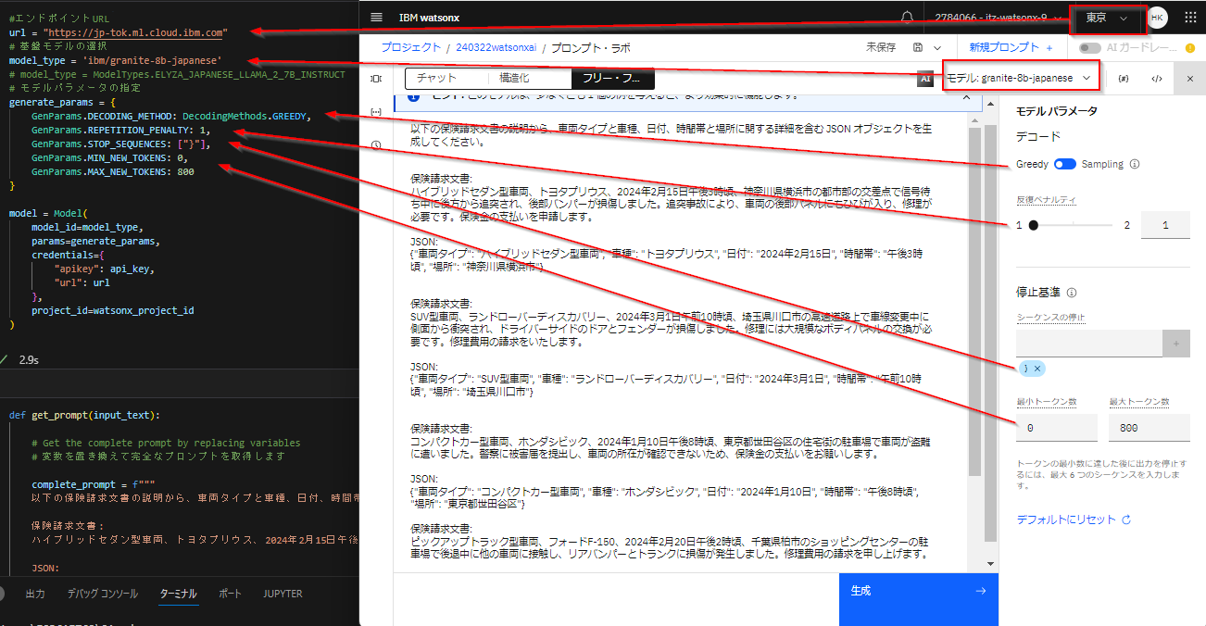This screenshot has height=626, width=1206.
Task: Click the GenParams.REPETITION_PENALTY code line
Action: (x=120, y=130)
